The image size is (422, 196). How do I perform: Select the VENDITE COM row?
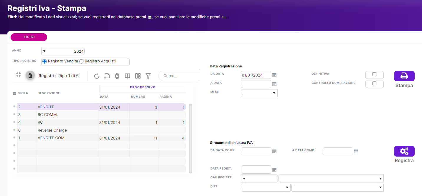(x=102, y=138)
